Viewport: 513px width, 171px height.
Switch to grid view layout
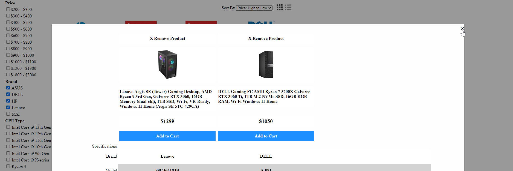280,7
